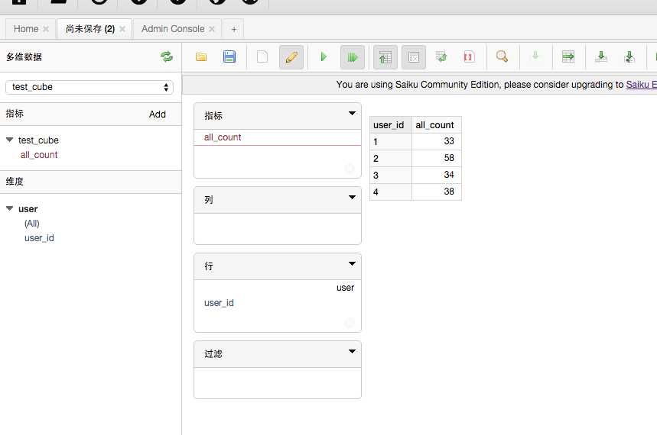The image size is (657, 435).
Task: Click user label in 行 panel
Action: pos(345,288)
